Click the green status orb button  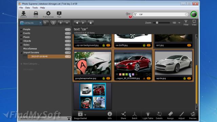tap(194, 14)
